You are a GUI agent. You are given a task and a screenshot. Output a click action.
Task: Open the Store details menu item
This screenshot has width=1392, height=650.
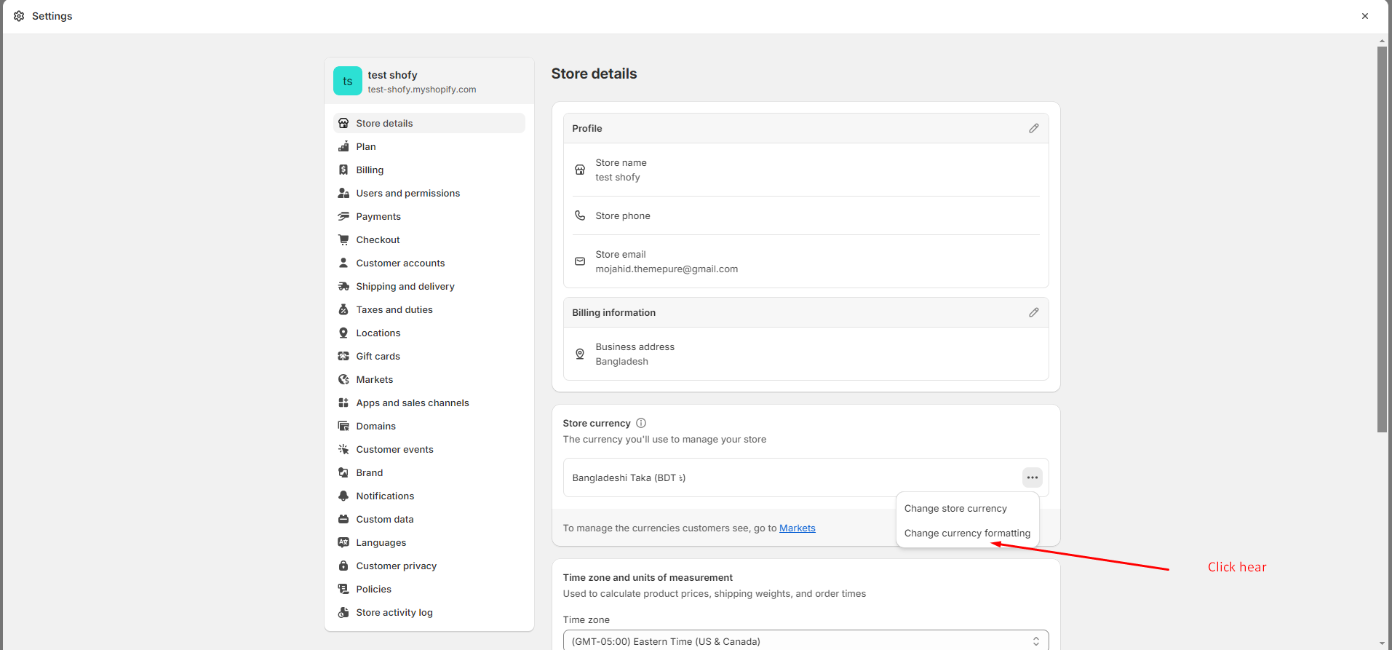(429, 123)
